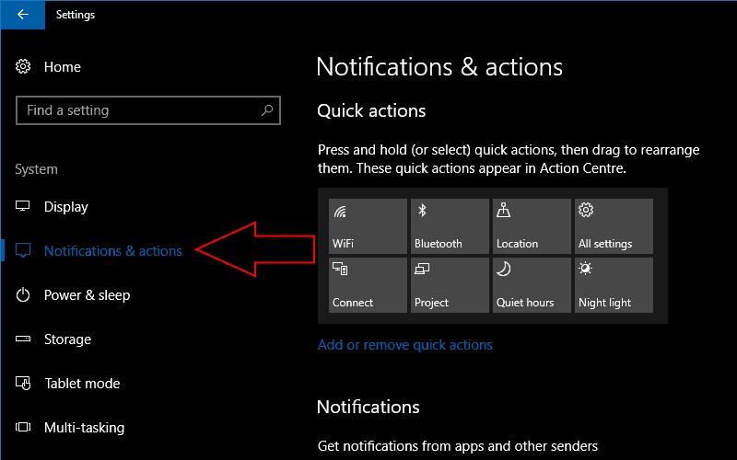Open Tablet mode page
This screenshot has height=460, width=737.
pos(82,384)
